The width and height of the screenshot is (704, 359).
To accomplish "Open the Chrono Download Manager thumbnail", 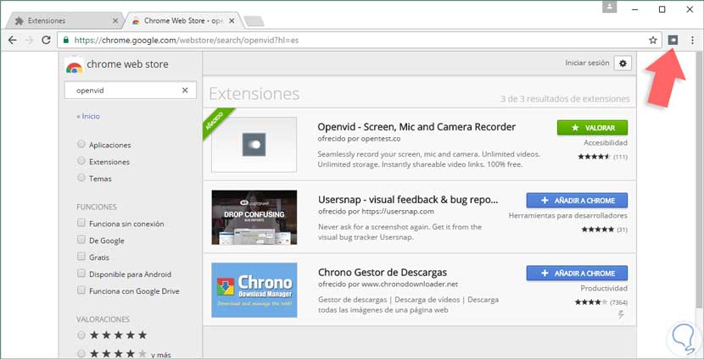I will coord(254,290).
